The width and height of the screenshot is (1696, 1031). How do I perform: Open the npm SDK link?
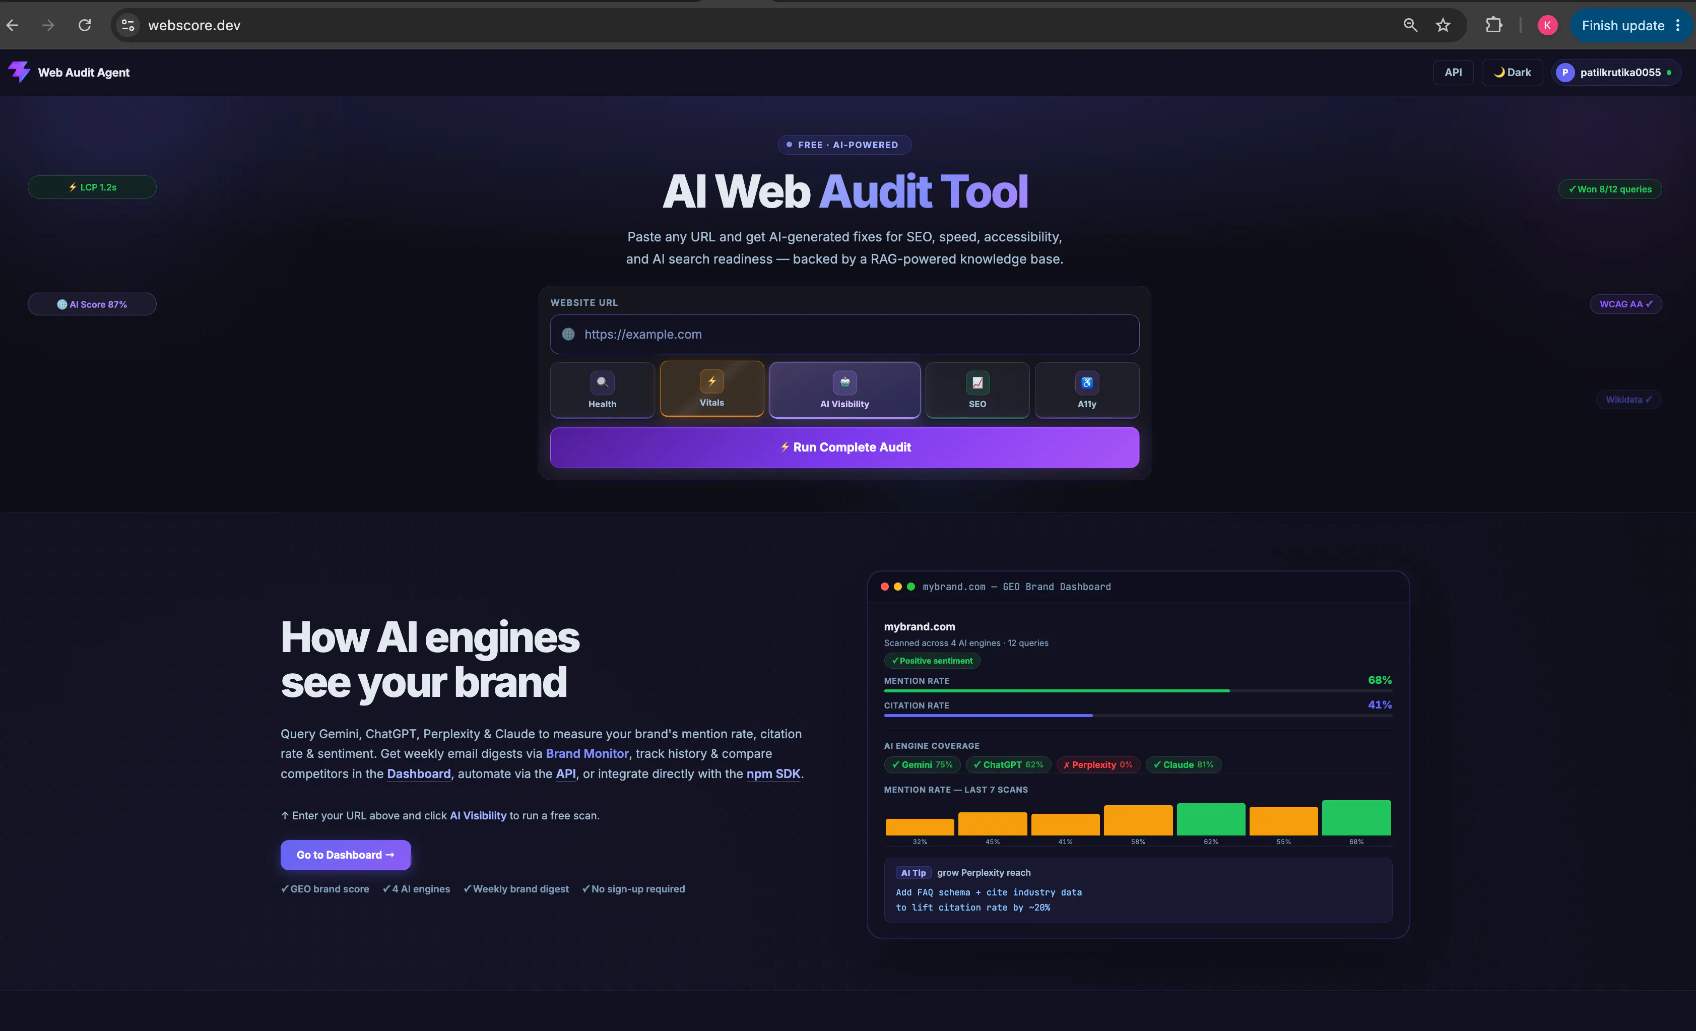[773, 774]
